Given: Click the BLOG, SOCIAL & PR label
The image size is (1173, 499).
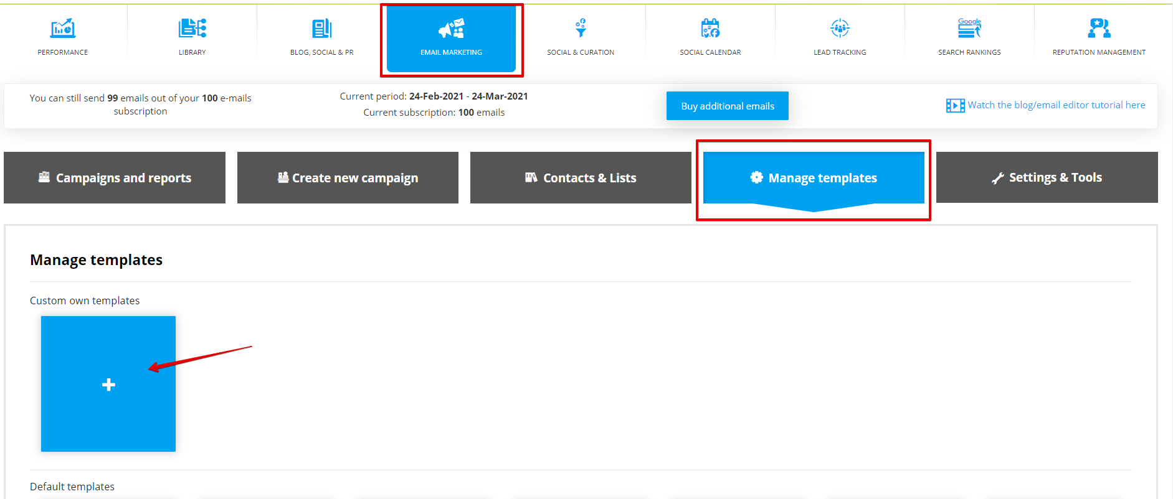Looking at the screenshot, I should coord(321,52).
